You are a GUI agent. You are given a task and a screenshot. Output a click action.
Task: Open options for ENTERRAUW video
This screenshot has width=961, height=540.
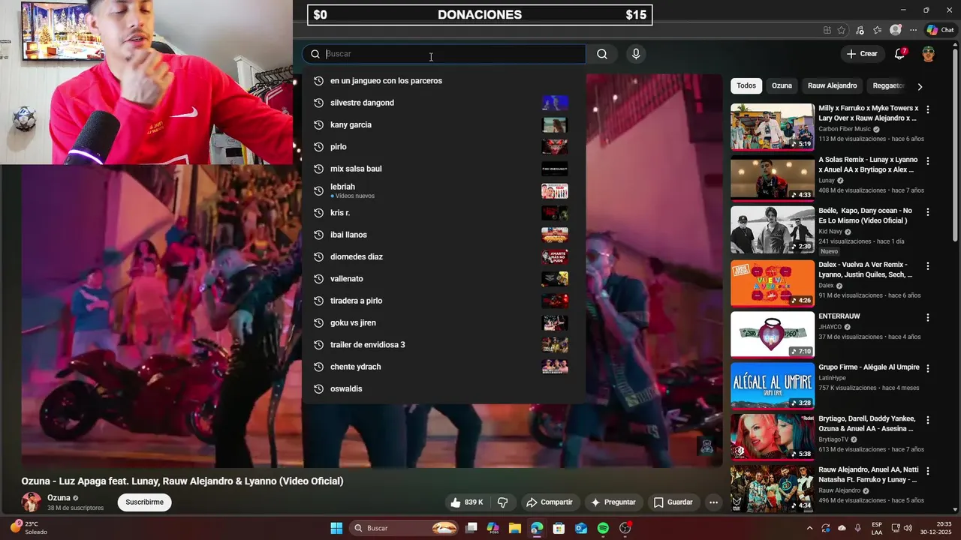928,318
